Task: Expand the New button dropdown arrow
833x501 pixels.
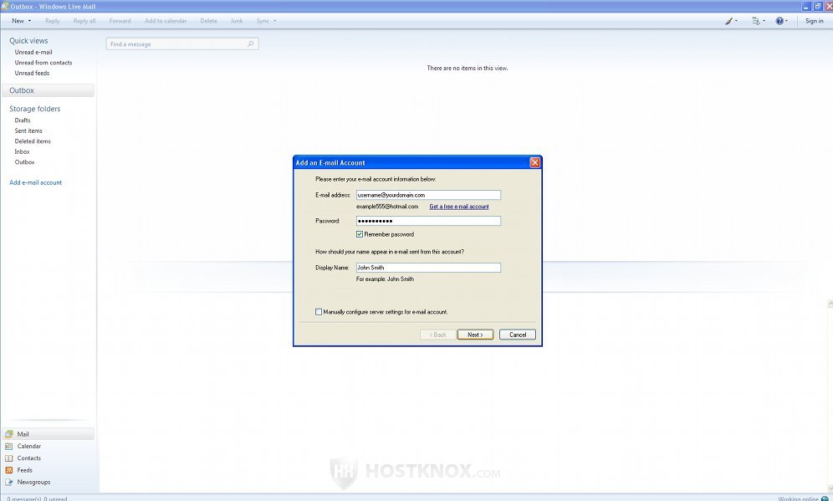Action: [29, 21]
